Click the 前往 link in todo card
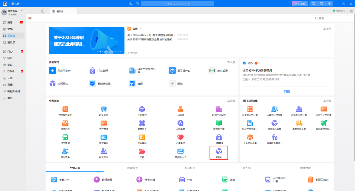355x191 pixels. pyautogui.click(x=287, y=91)
